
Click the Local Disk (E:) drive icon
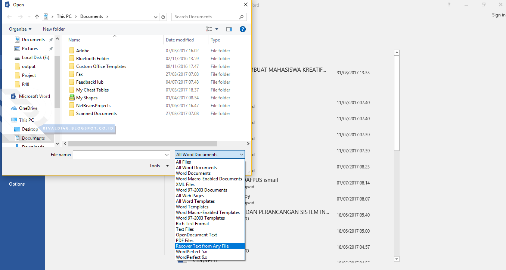(x=17, y=58)
